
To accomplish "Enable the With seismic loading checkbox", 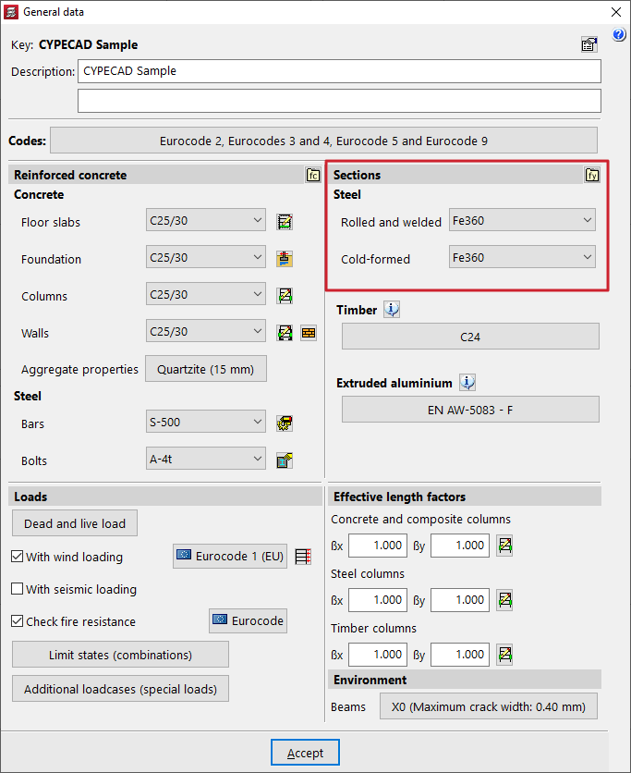I will pos(18,589).
